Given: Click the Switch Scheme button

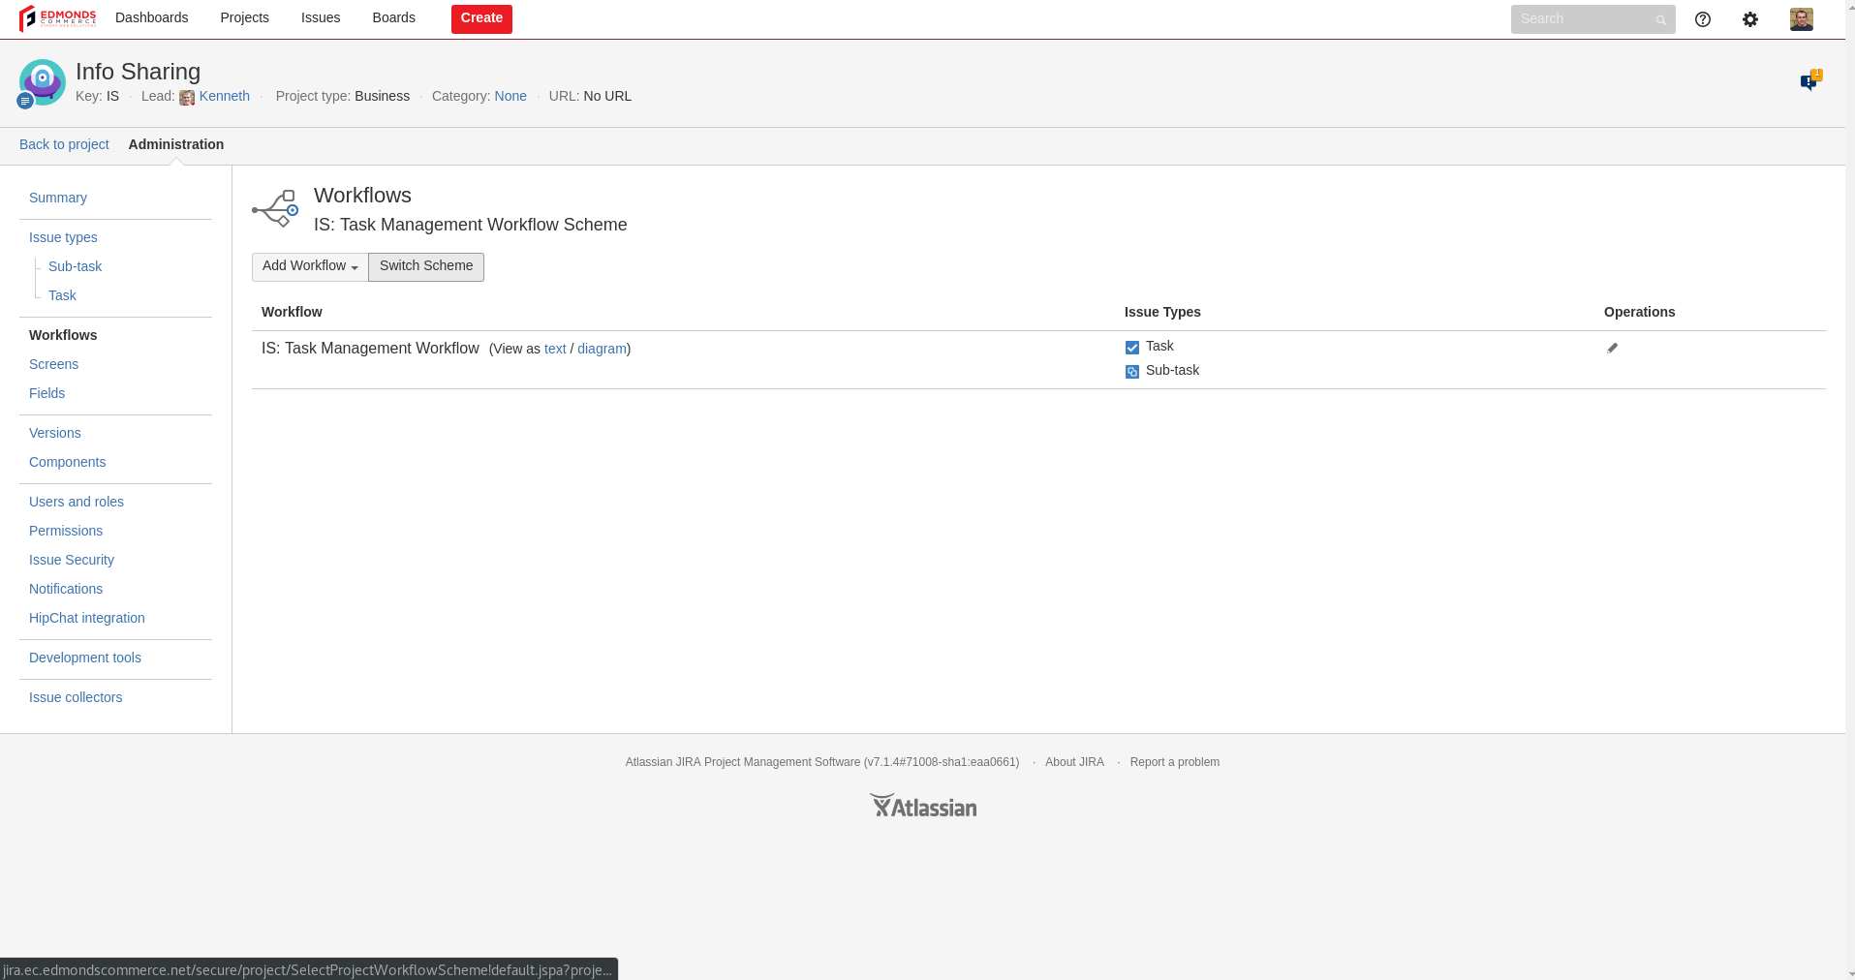Looking at the screenshot, I should pos(426,266).
